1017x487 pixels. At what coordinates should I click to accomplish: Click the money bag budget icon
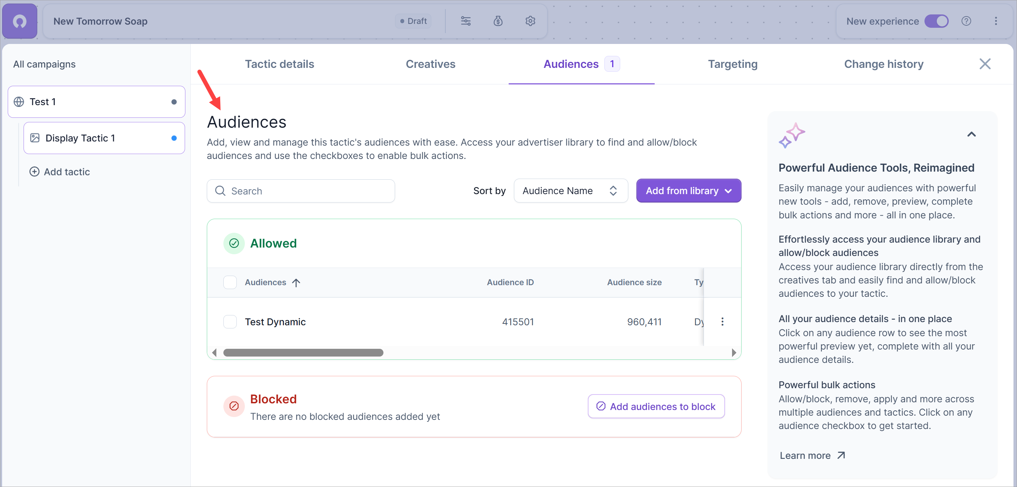498,21
